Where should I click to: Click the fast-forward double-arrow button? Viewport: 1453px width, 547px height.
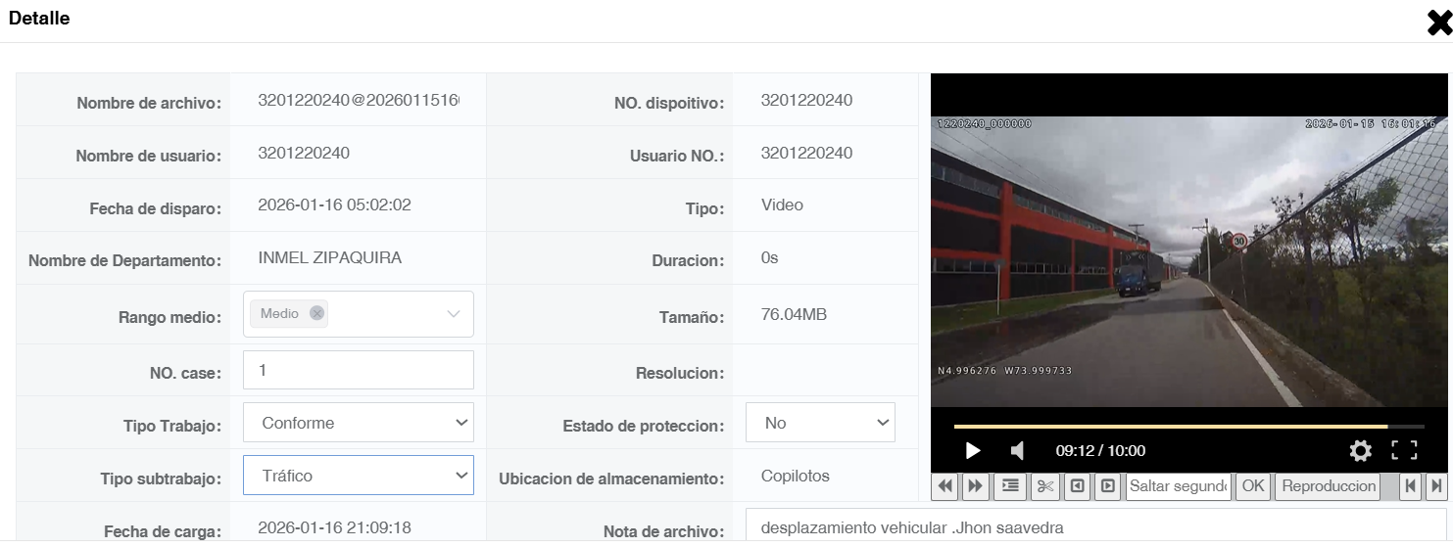[975, 485]
